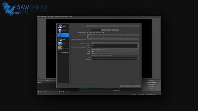Select audio track 6 radio button
Viewport: 198px width, 111px height.
coord(102,33)
